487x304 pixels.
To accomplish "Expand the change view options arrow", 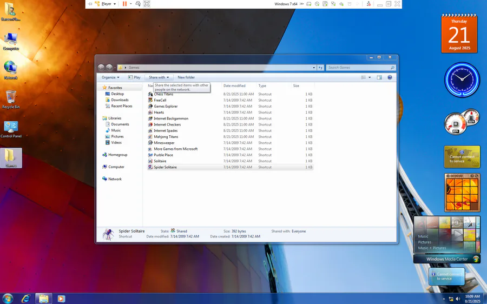I will [370, 77].
